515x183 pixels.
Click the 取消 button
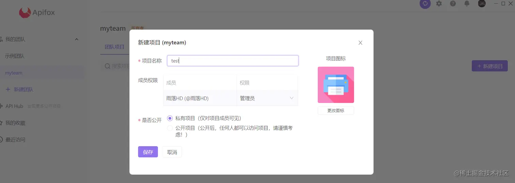172,152
